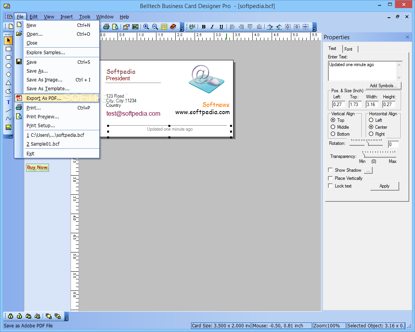Choose Save As Template menu entry

pos(57,89)
